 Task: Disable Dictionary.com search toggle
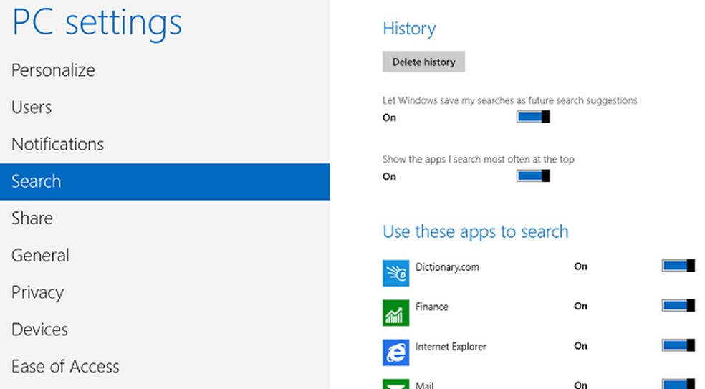[x=678, y=266]
